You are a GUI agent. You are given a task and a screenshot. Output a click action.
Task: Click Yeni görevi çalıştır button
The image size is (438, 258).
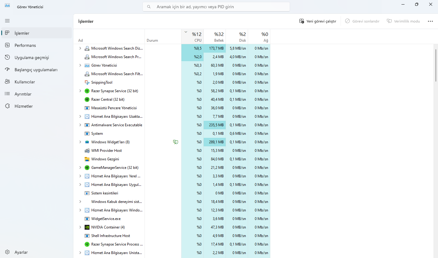pos(318,21)
